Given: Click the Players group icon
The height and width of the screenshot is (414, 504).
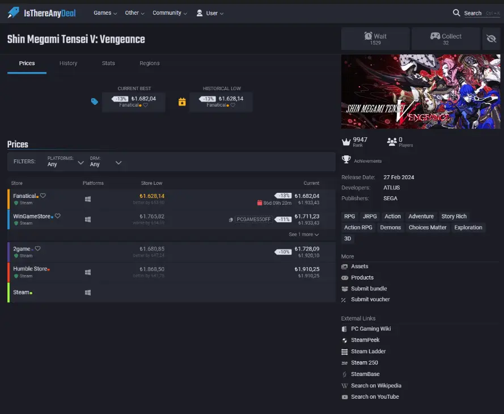Looking at the screenshot, I should (392, 142).
